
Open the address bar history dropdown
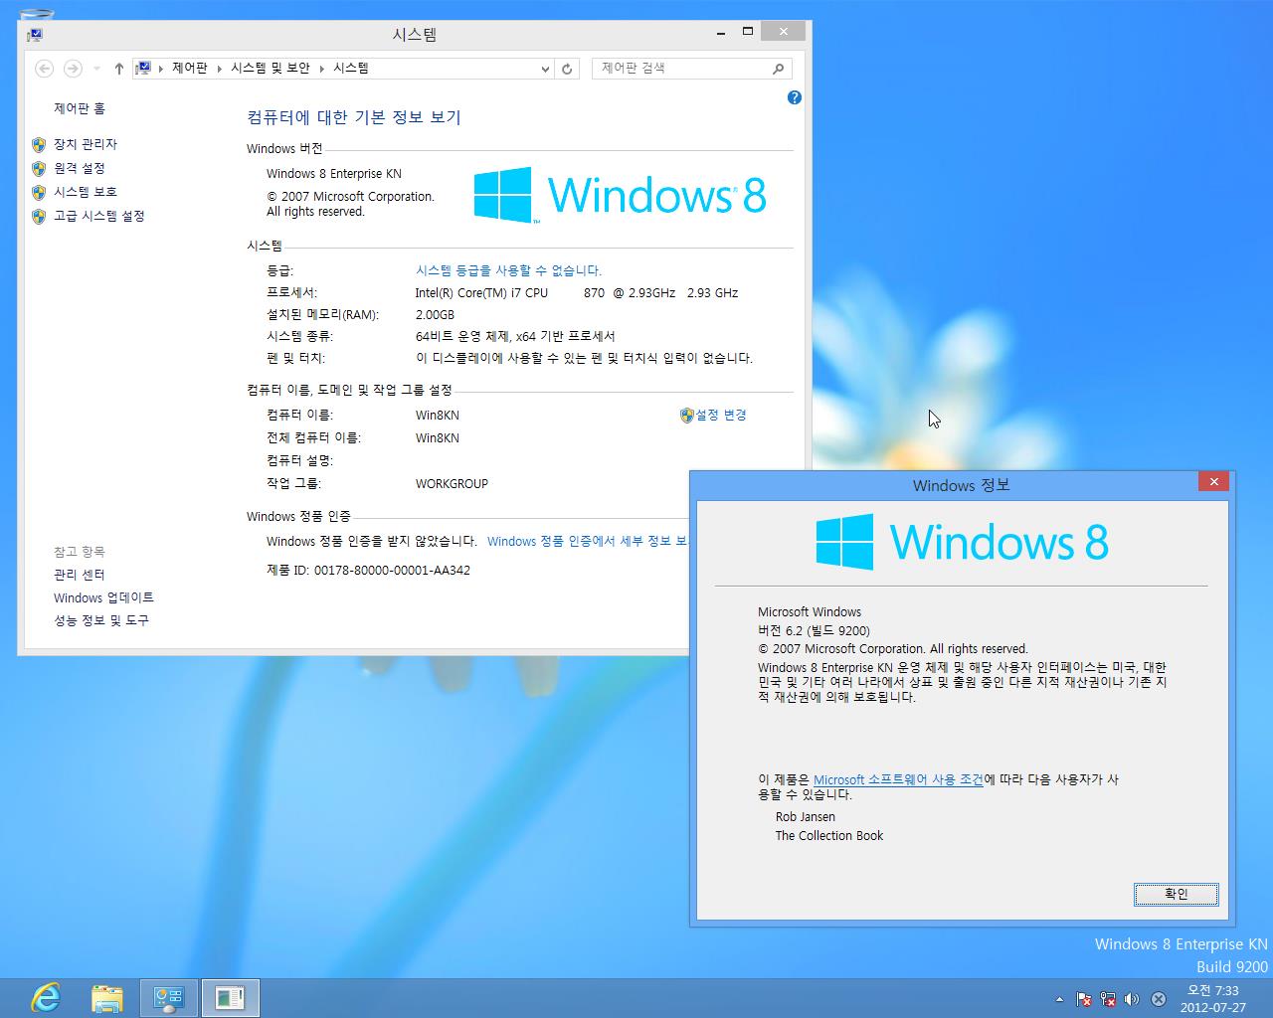coord(545,69)
